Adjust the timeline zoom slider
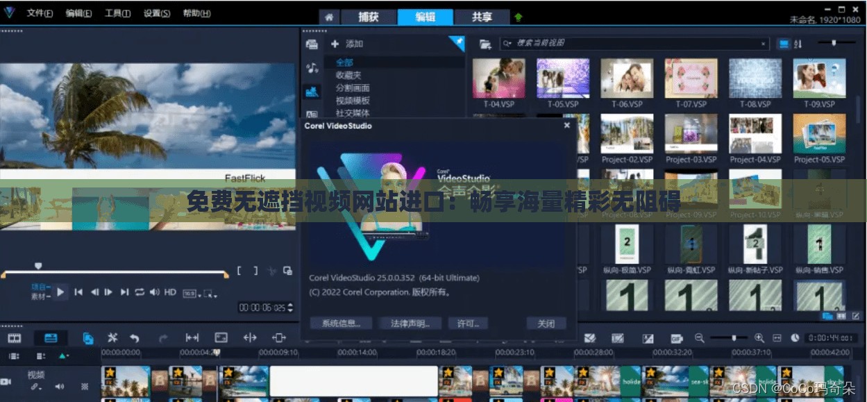This screenshot has width=867, height=402. tap(733, 339)
